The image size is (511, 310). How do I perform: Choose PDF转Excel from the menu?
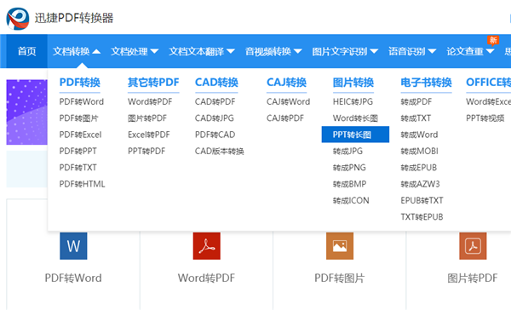click(x=81, y=135)
